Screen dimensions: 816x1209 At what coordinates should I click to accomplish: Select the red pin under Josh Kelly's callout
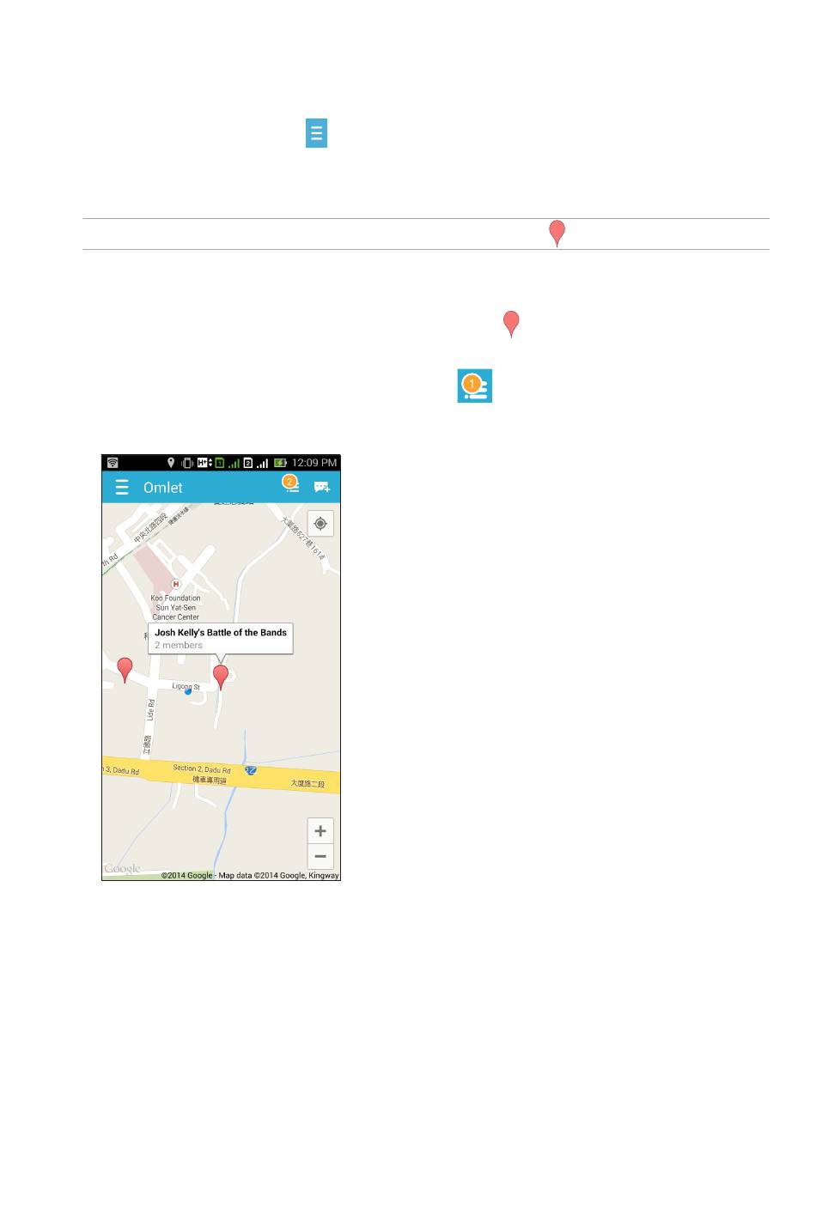(221, 677)
